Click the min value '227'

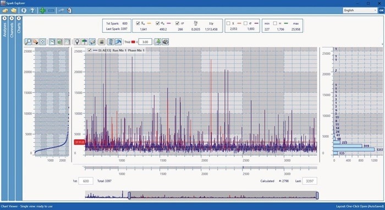(267, 29)
